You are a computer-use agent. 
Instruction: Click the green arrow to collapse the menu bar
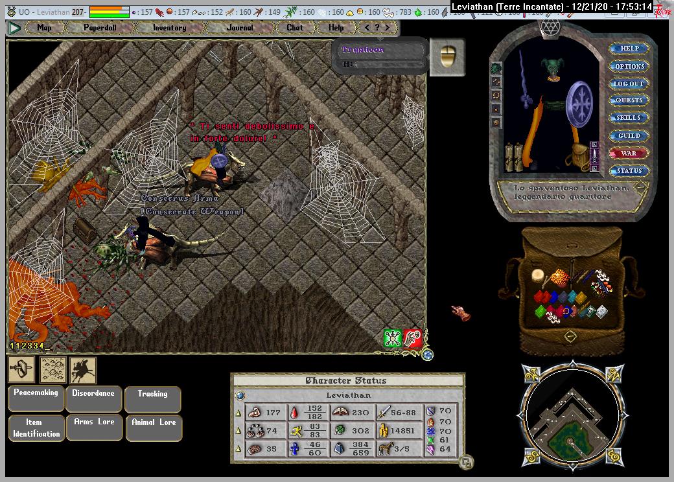tap(15, 28)
